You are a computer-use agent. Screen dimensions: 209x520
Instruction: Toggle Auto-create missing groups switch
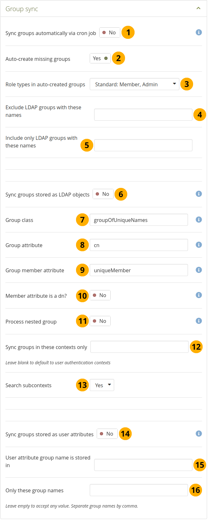click(100, 59)
